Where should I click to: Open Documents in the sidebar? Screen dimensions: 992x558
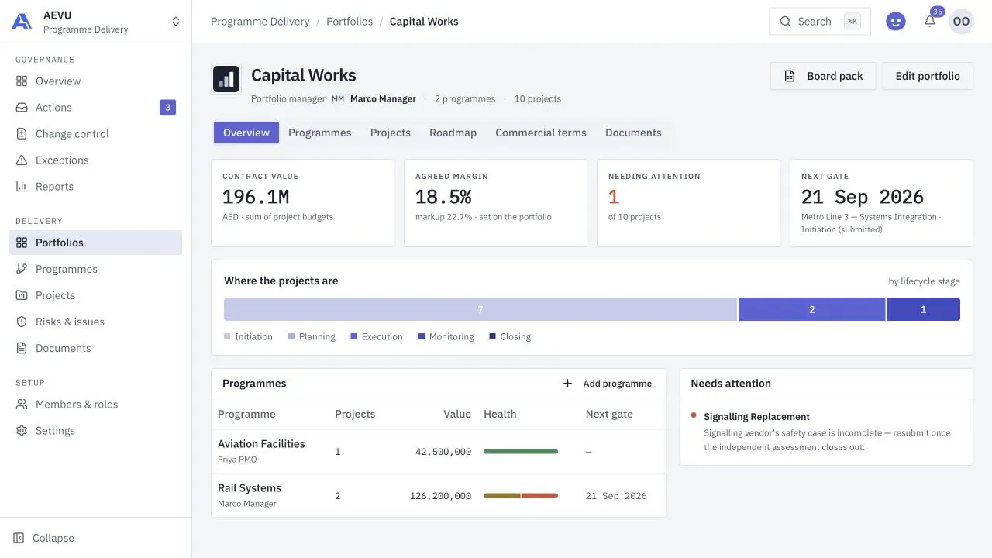96,348
